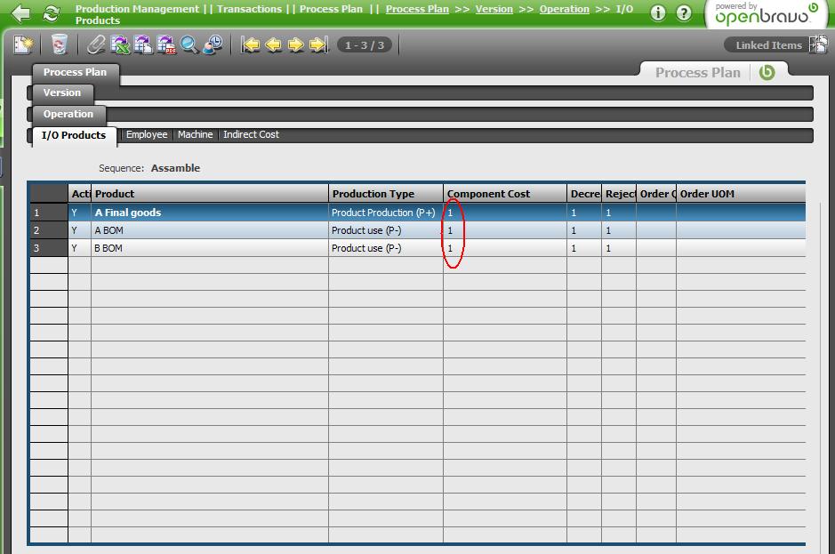Click the Process Plan window title label
This screenshot has height=554, width=835.
697,72
